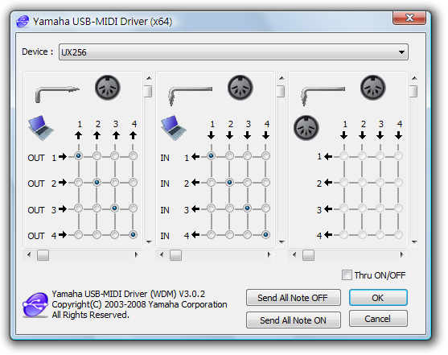Select IN 2 from port 4 radio button
Image resolution: width=448 pixels, height=355 pixels.
265,183
